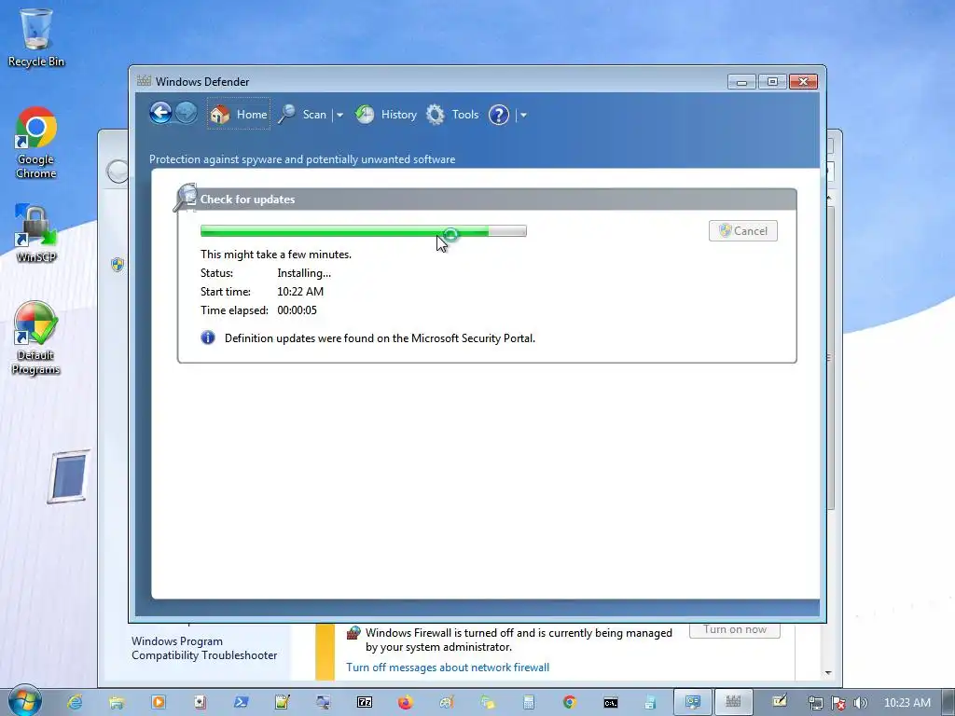Open Windows Media Player from the taskbar
This screenshot has height=716, width=955.
coord(158,702)
